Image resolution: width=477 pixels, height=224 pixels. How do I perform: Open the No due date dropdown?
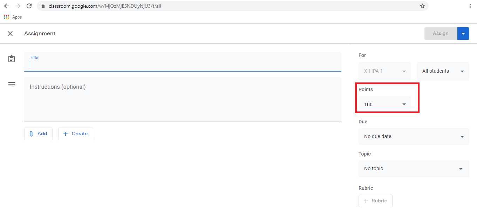click(414, 136)
